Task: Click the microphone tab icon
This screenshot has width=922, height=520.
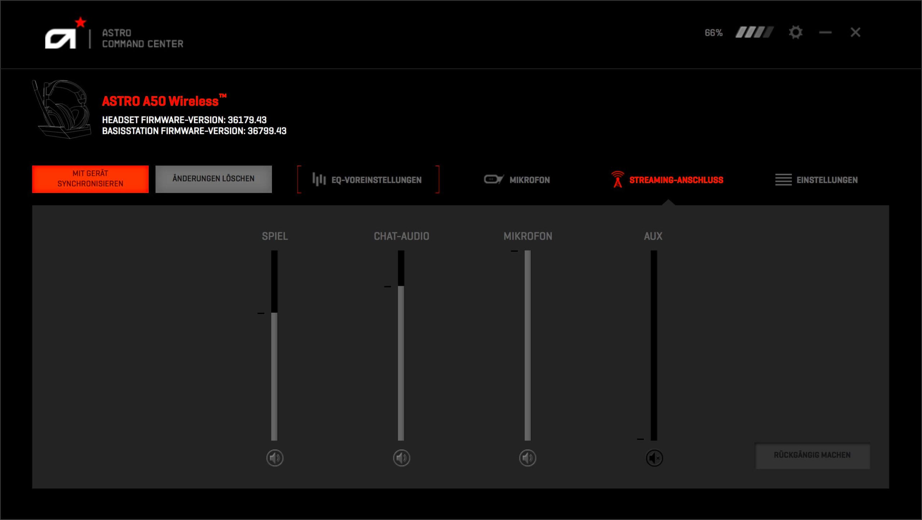Action: 493,179
